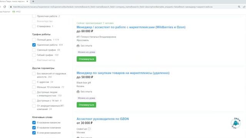Click briefcase icon next to Без опыта, Казань
Image resolution: width=246 pixels, height=138 pixels.
coord(78,92)
